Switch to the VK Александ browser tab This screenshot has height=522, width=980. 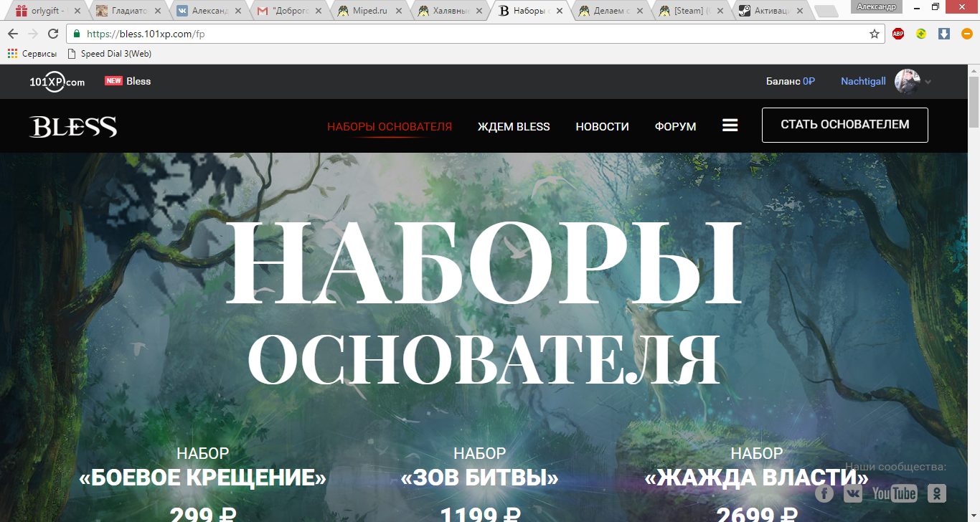(x=208, y=11)
